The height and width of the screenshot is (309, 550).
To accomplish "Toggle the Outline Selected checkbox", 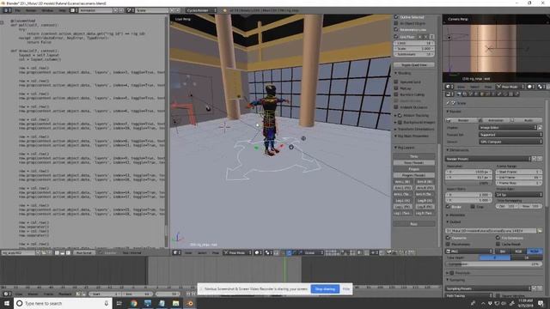I will [396, 17].
